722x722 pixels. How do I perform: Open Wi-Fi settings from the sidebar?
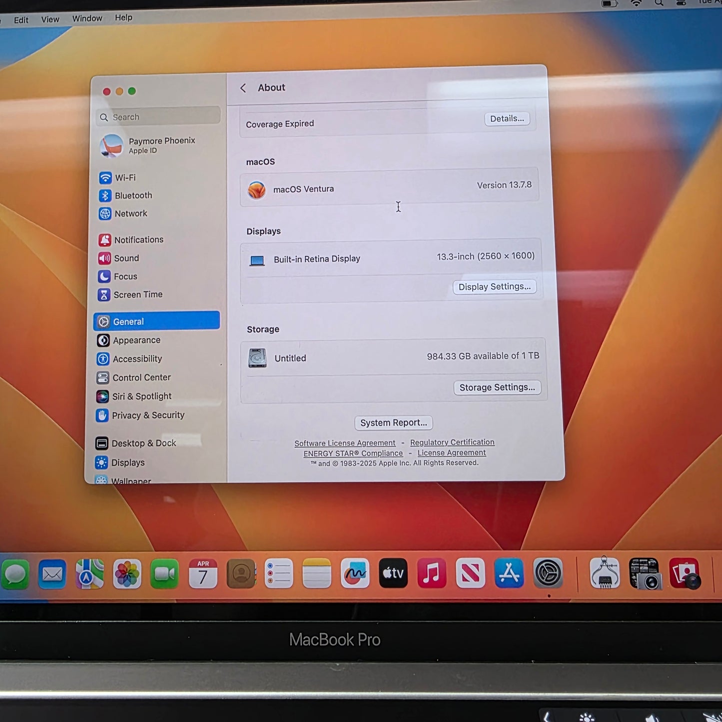(125, 177)
